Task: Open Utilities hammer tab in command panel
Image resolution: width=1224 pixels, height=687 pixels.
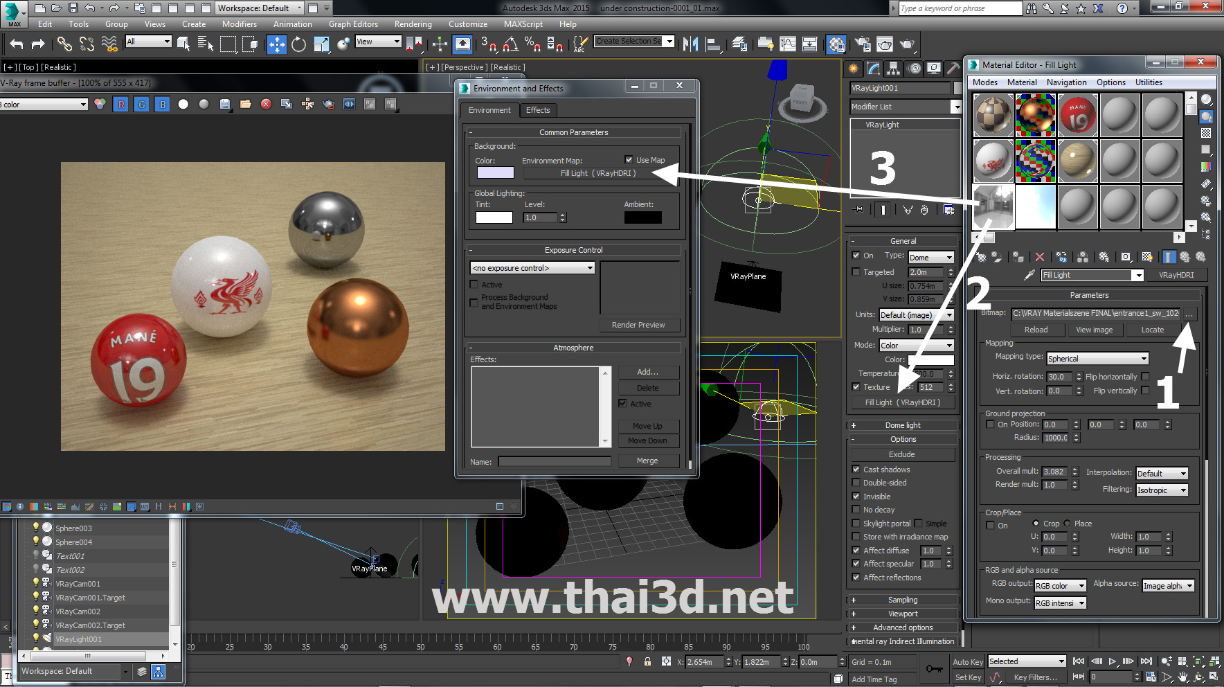Action: pyautogui.click(x=953, y=69)
